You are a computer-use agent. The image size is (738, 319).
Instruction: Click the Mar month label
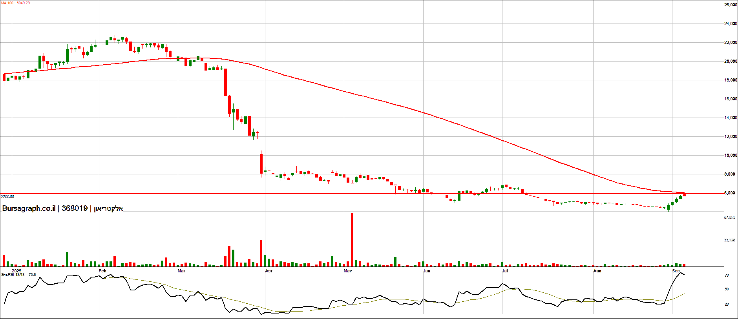pyautogui.click(x=181, y=271)
